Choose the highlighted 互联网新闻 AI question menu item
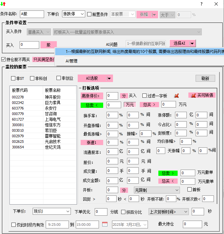Viewport: 224px width, 234px height. [140, 52]
